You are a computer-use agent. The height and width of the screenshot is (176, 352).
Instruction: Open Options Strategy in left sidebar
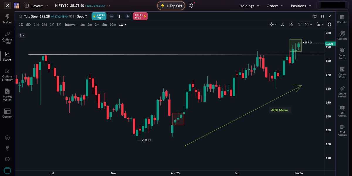tap(7, 75)
